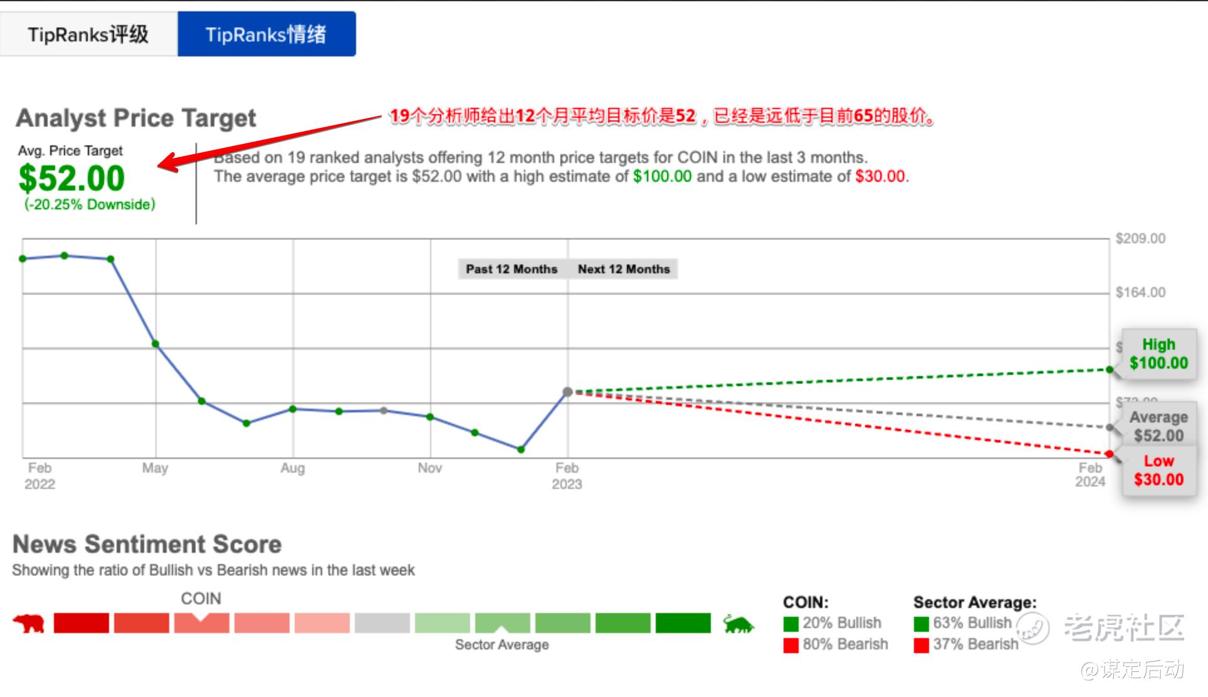Click the green endpoint of the high estimate line

pyautogui.click(x=1110, y=370)
